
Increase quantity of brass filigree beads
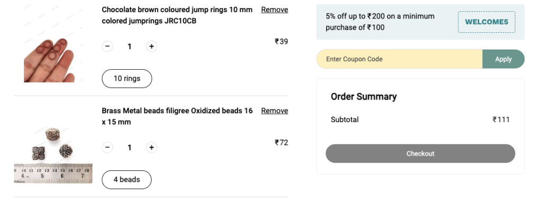152,148
